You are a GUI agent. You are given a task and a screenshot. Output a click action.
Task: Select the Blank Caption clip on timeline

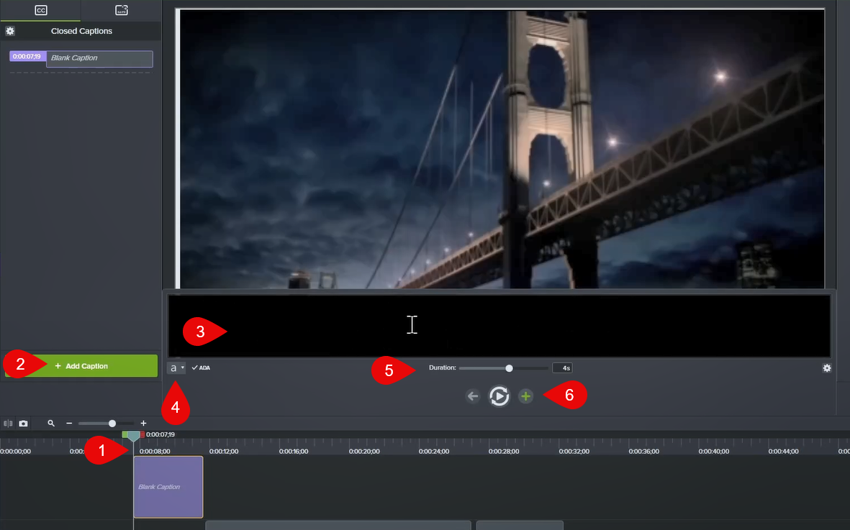click(x=168, y=487)
